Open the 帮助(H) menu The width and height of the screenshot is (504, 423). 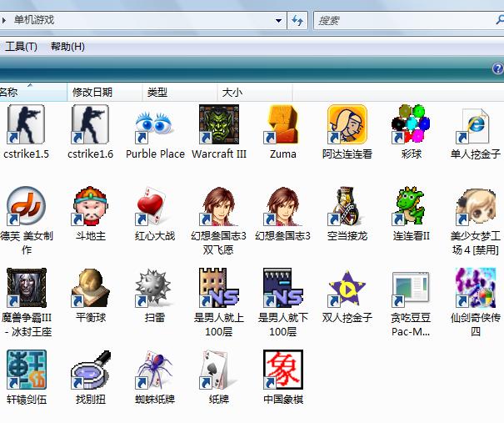[67, 47]
